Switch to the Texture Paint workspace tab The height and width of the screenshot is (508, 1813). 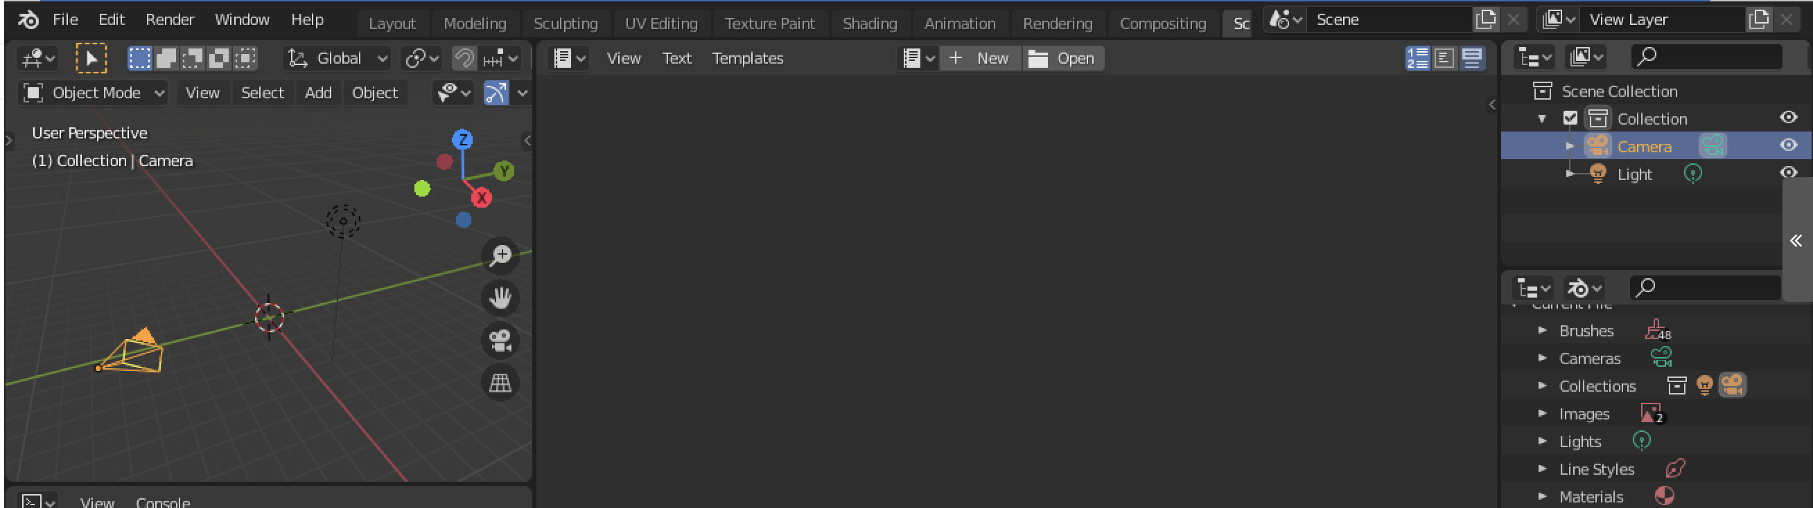click(769, 24)
